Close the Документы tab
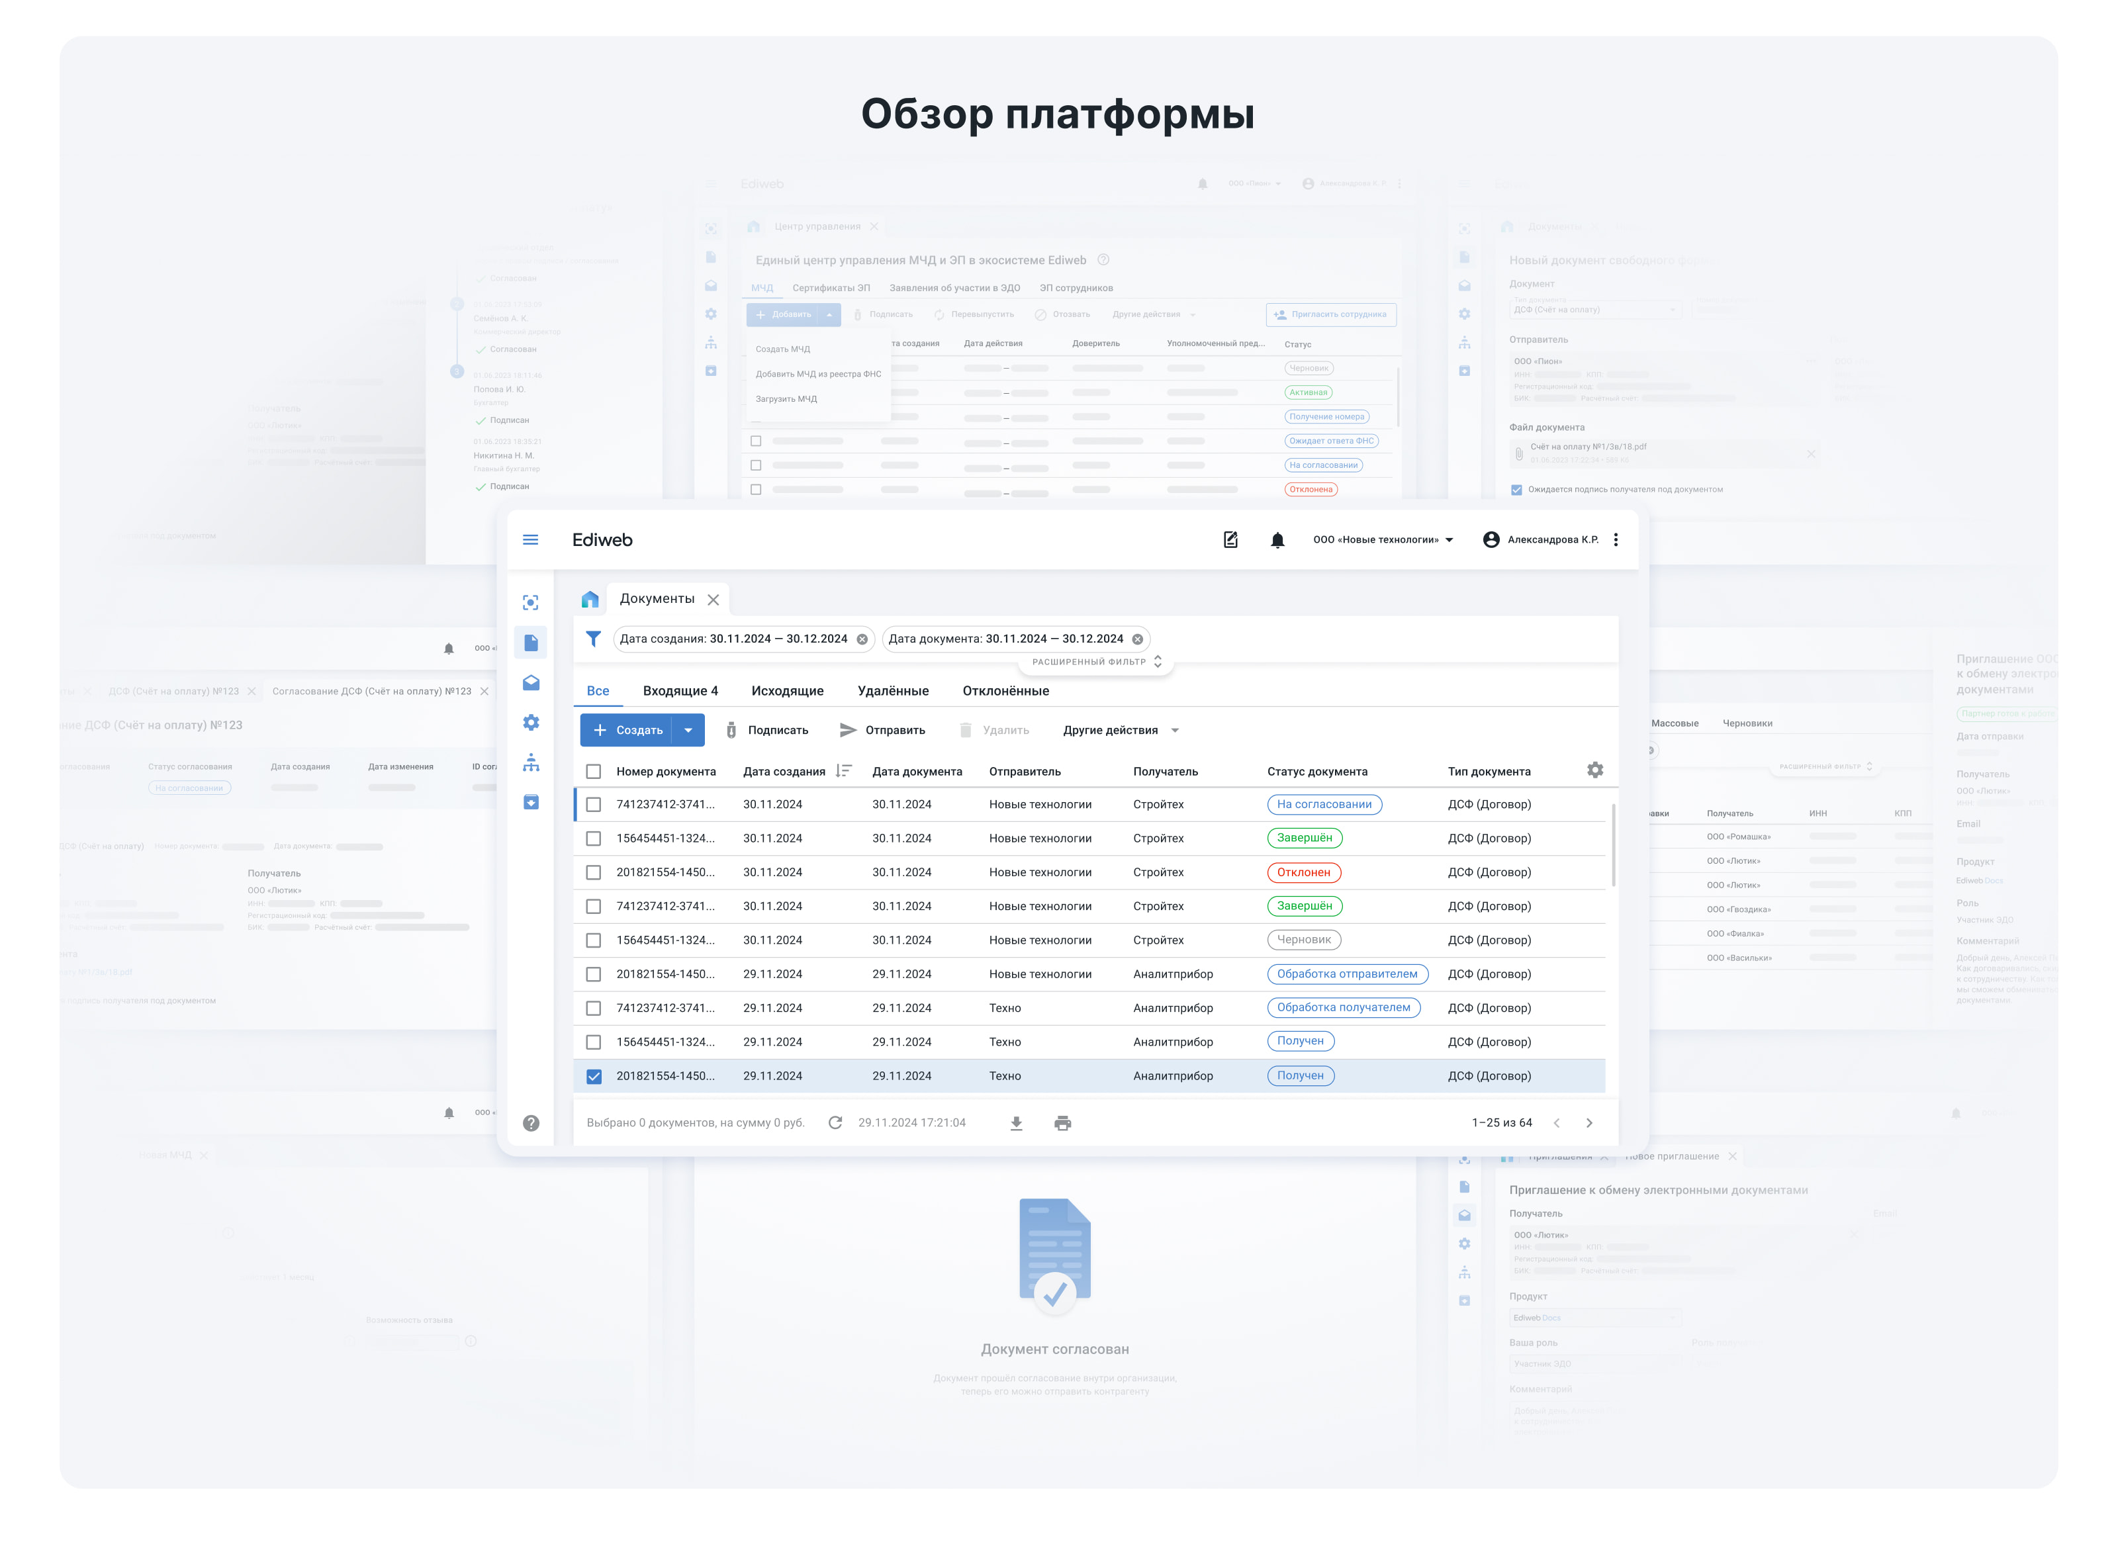The image size is (2118, 1542). click(x=714, y=600)
